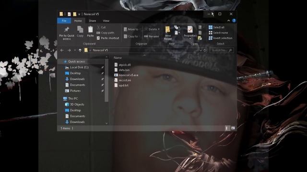Viewport: 307px width, 172px height.
Task: Open the Easy access dropdown
Action: [x=177, y=32]
